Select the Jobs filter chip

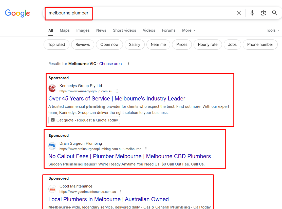click(232, 45)
